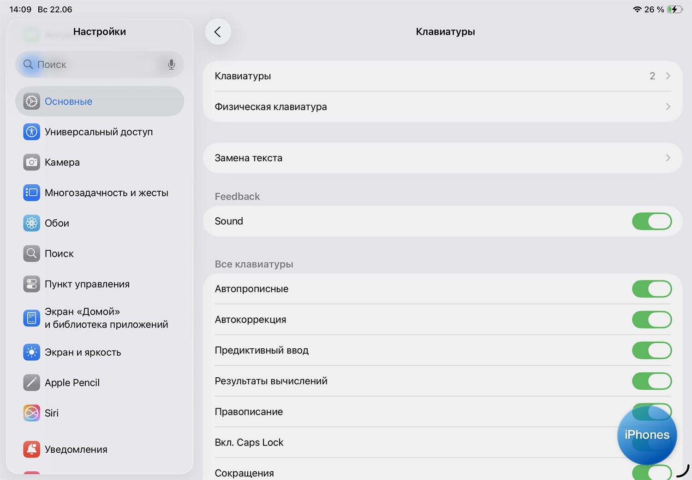Turn off Автокоррекция toggle
Viewport: 692px width, 480px height.
pos(651,320)
